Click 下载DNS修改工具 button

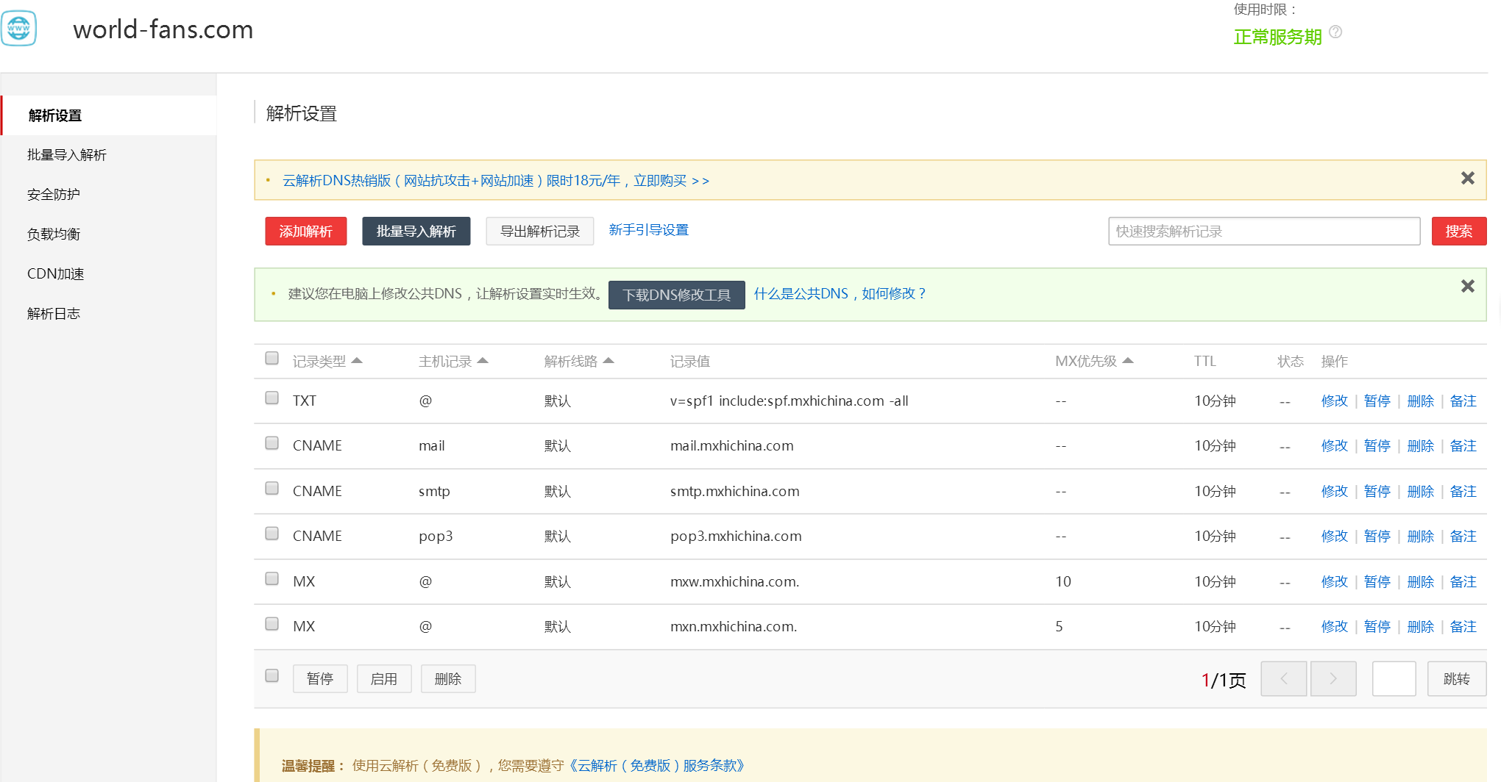[676, 295]
